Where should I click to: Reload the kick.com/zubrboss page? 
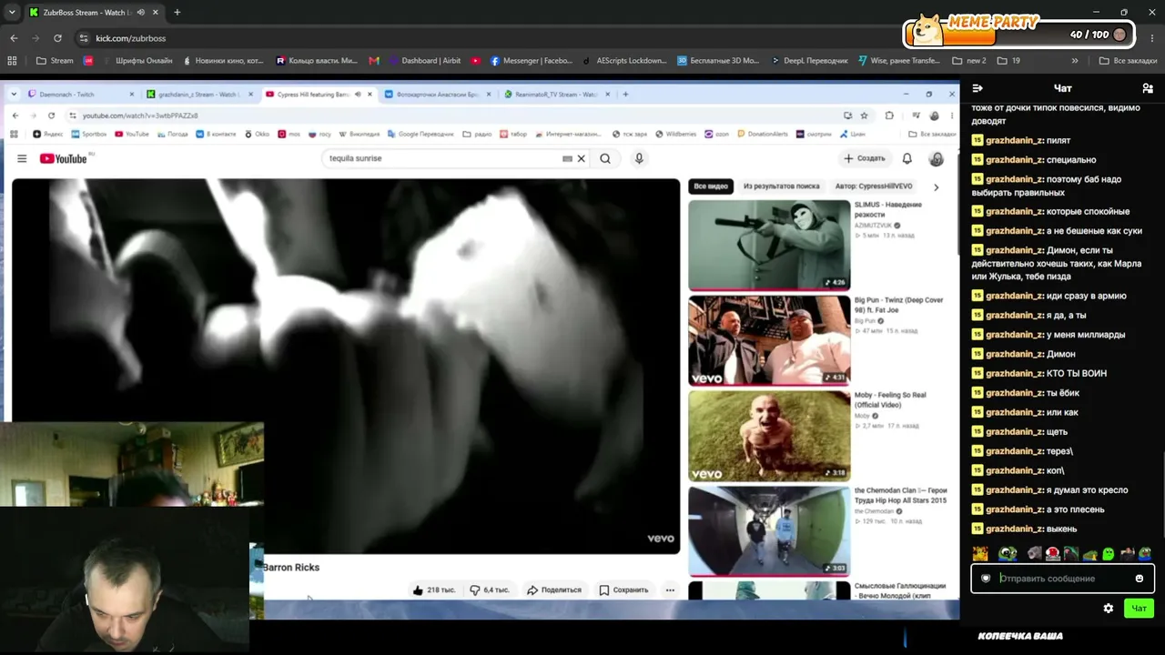point(57,38)
